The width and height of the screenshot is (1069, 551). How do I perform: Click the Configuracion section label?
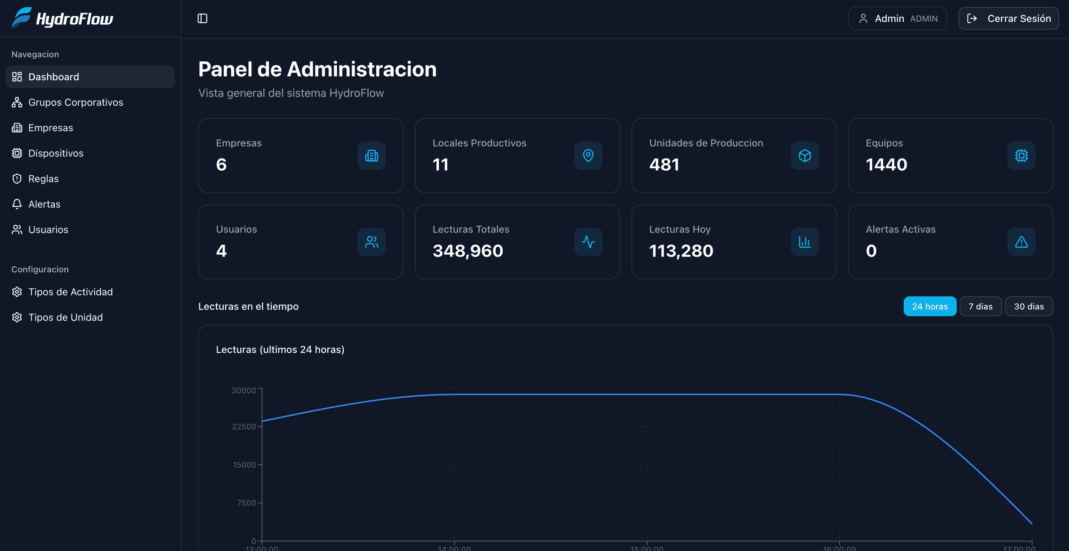[40, 269]
